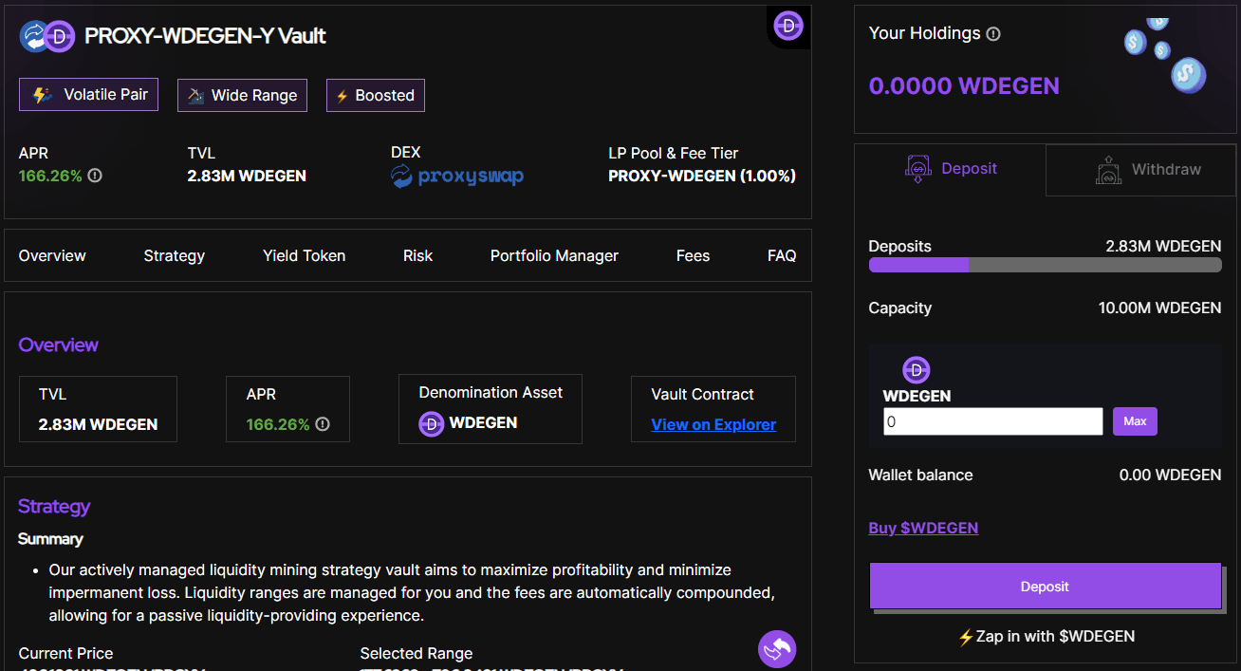The width and height of the screenshot is (1241, 671).
Task: Click the floating purple swap icon
Action: pos(777,649)
